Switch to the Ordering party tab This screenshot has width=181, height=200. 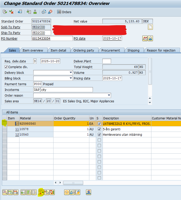84,50
